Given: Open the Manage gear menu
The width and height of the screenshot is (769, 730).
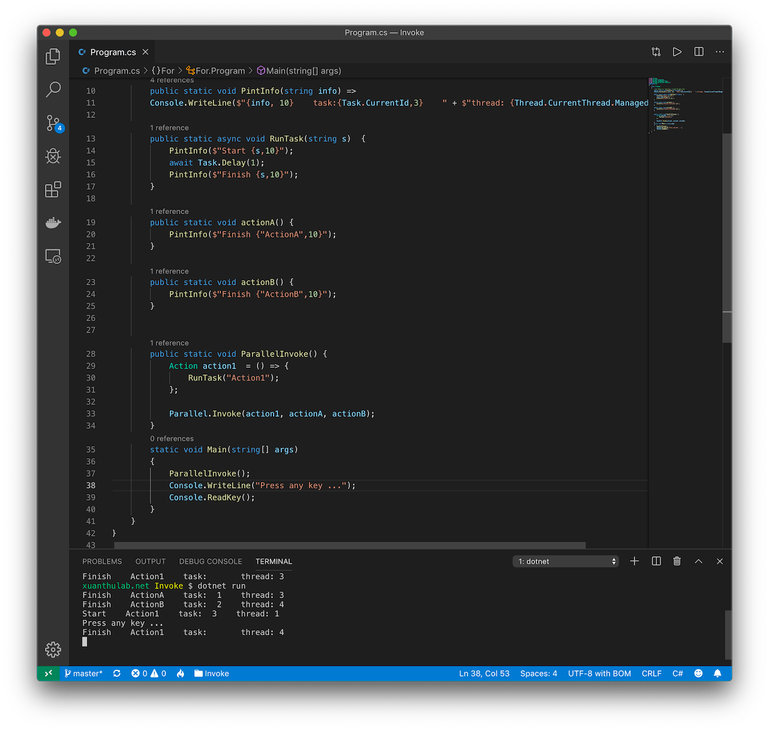Looking at the screenshot, I should point(53,649).
